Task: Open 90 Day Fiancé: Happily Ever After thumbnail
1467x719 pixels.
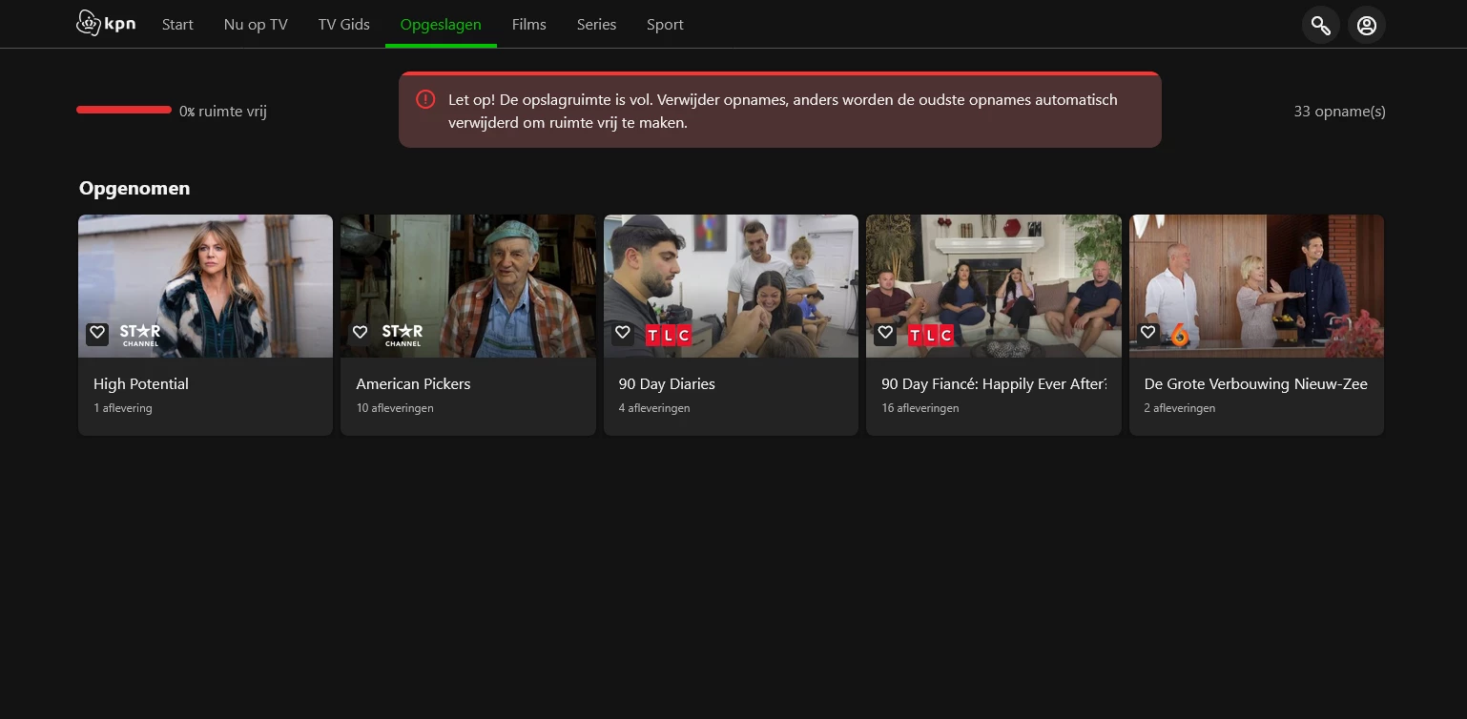Action: 994,286
